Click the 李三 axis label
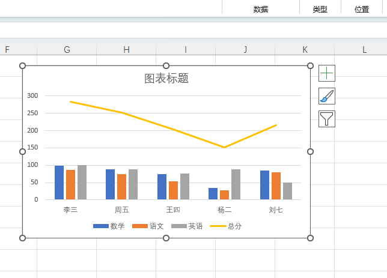The width and height of the screenshot is (387, 278). [x=70, y=210]
